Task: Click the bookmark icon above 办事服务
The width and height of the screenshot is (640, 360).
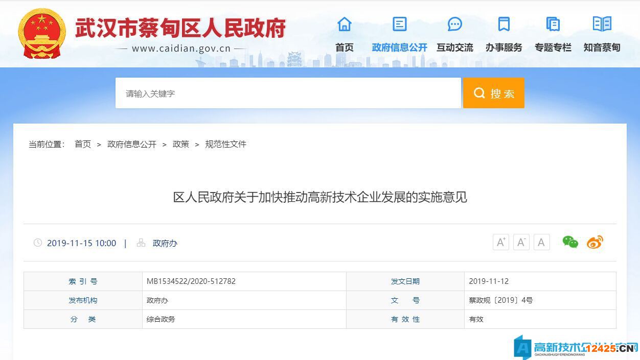Action: click(x=504, y=24)
